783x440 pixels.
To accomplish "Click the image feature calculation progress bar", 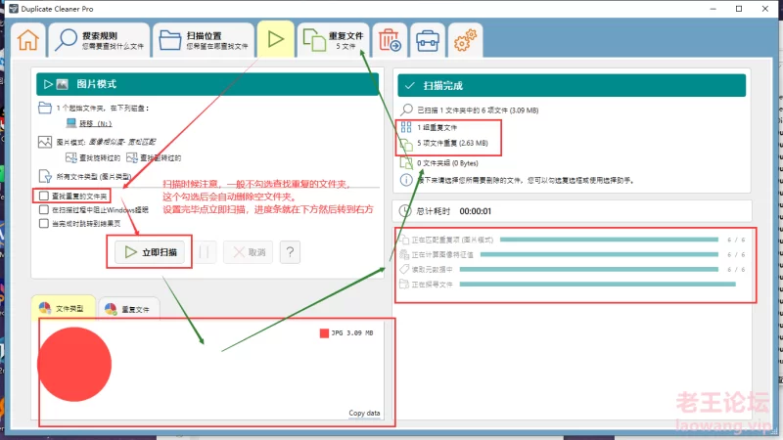I will (599, 254).
